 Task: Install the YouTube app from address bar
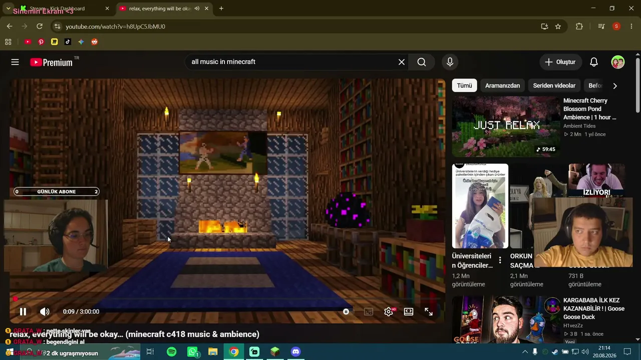[544, 26]
